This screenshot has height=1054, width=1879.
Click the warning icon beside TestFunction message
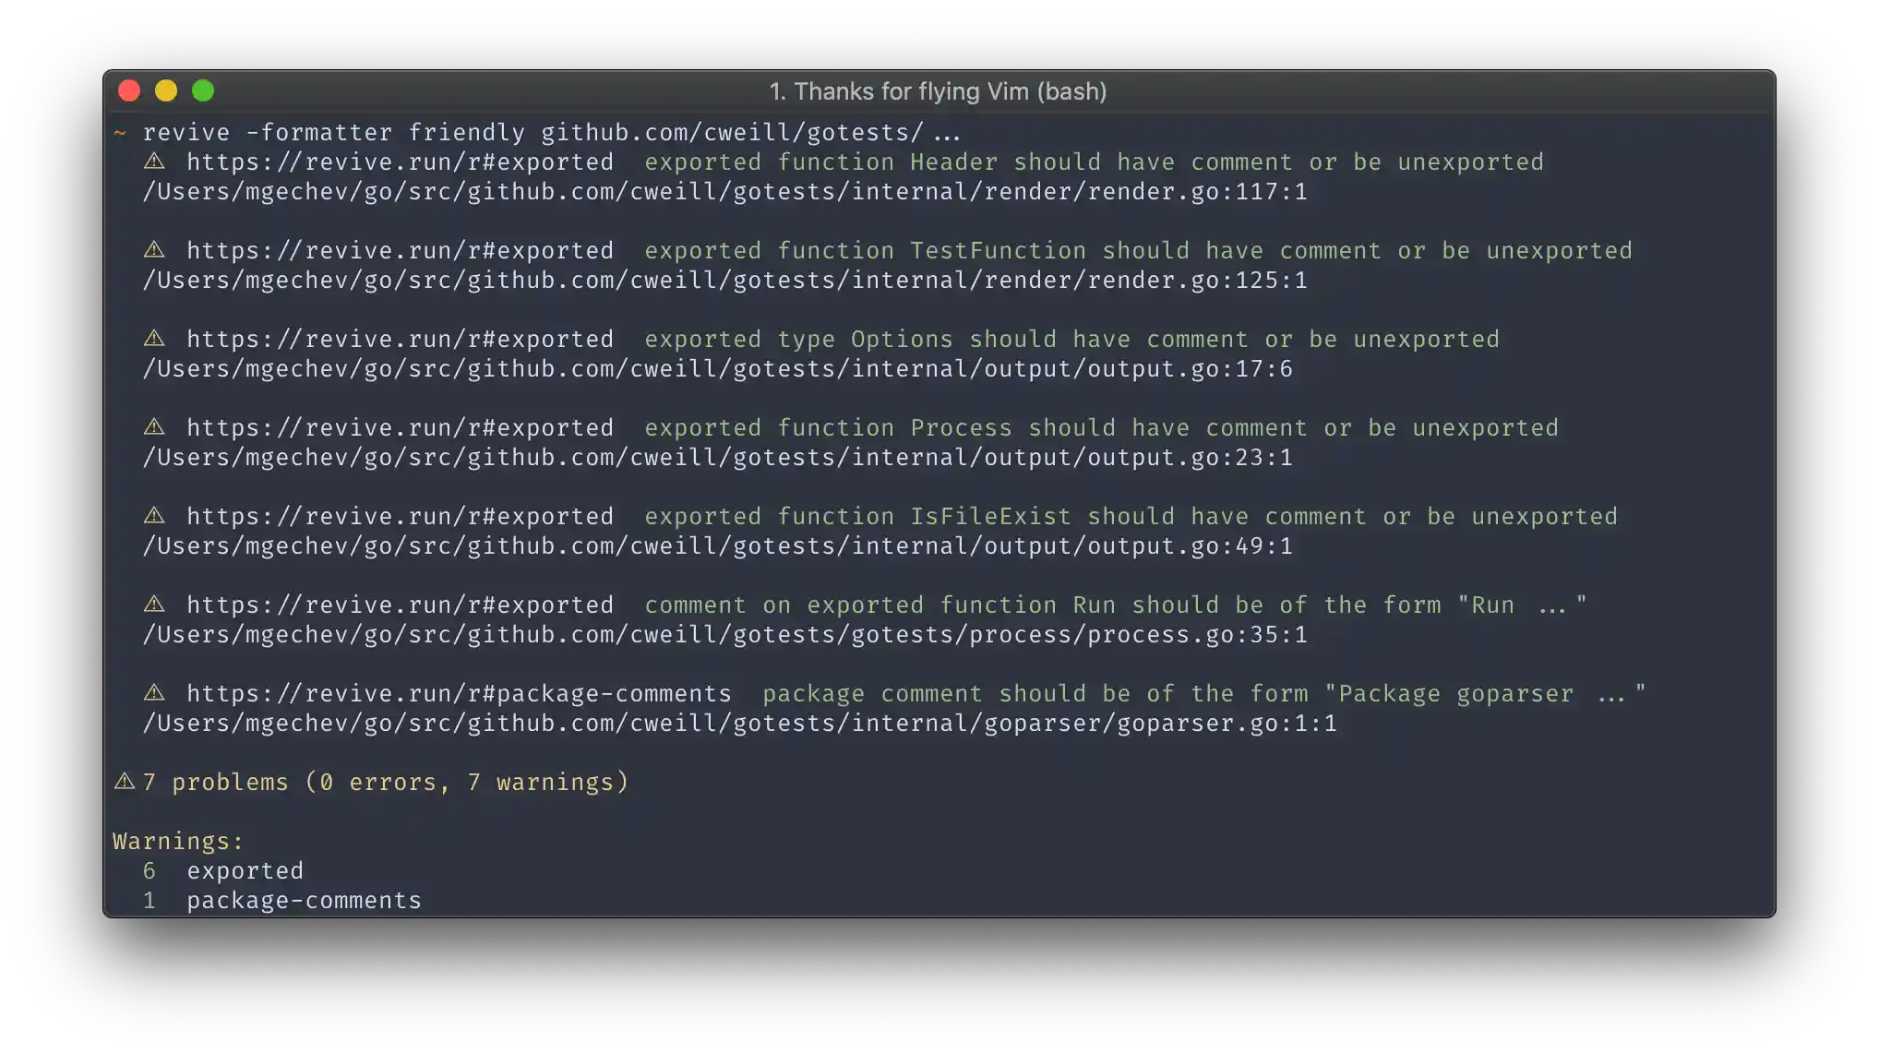coord(154,250)
